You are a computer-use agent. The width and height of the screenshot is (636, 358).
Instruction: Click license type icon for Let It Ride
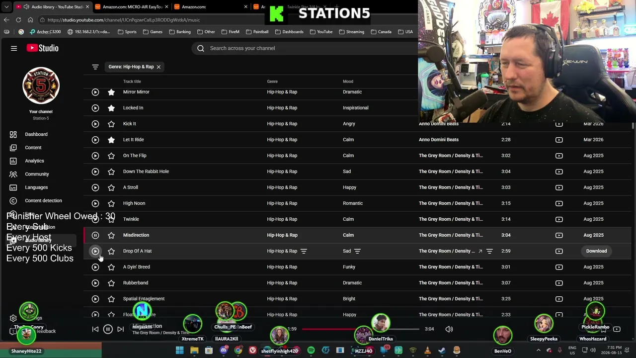click(559, 140)
